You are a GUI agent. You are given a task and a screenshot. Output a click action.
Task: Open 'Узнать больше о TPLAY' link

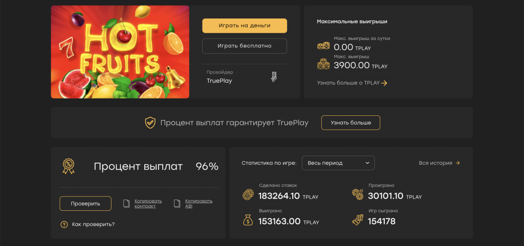click(352, 83)
